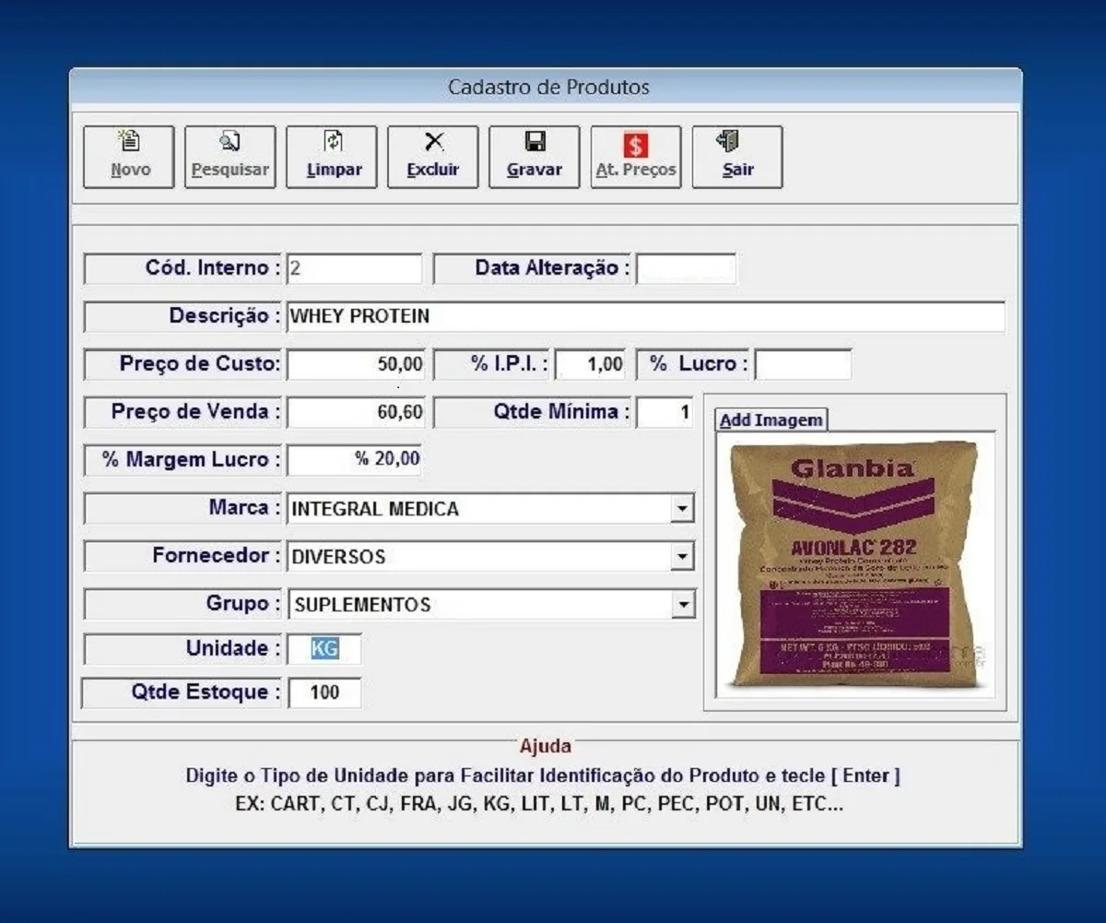Expand the Fornecedor dropdown arrow
This screenshot has height=923, width=1106.
[x=682, y=557]
